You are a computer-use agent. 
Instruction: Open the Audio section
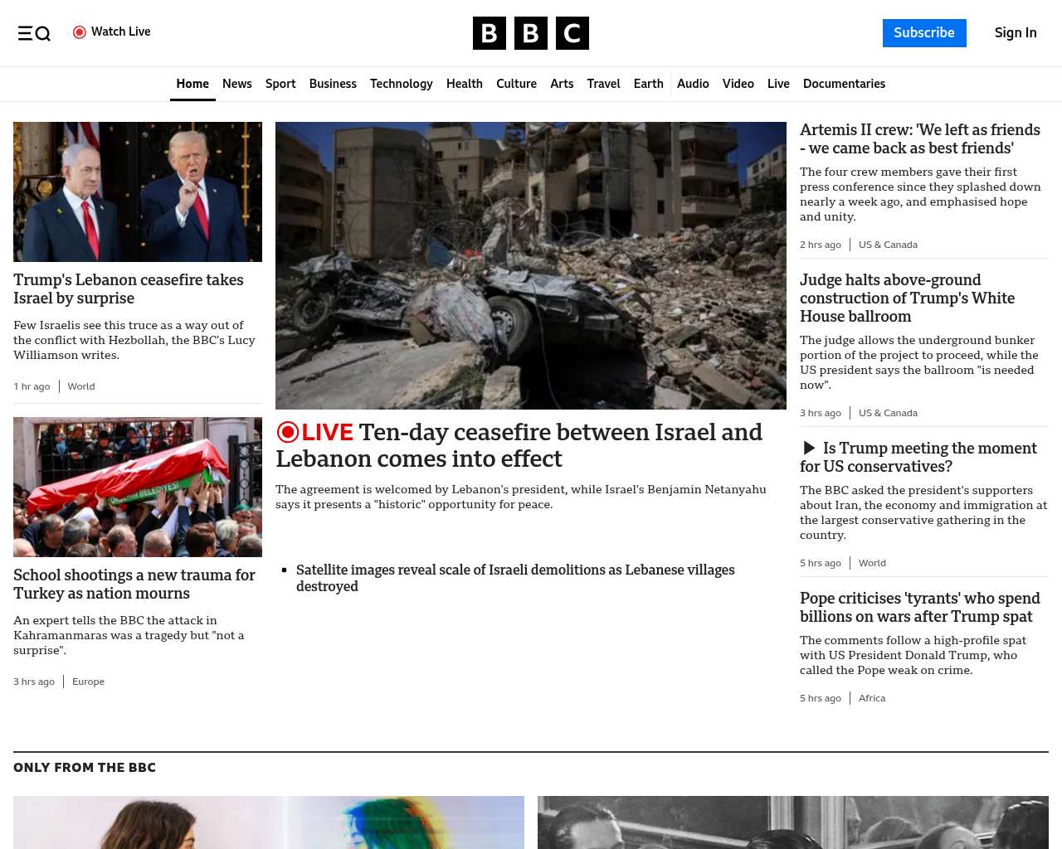coord(693,84)
